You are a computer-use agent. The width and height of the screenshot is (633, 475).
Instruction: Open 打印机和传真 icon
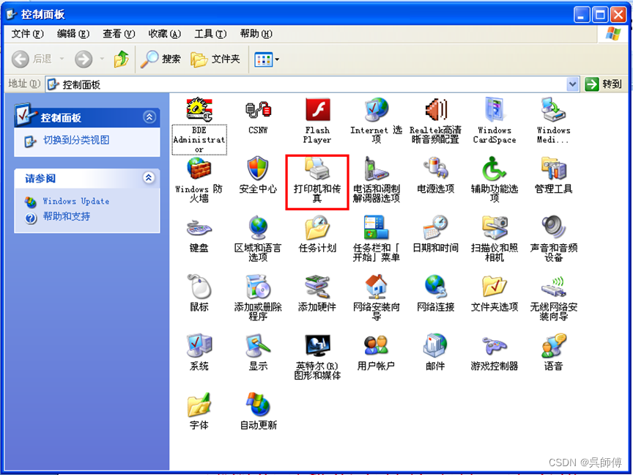click(317, 169)
